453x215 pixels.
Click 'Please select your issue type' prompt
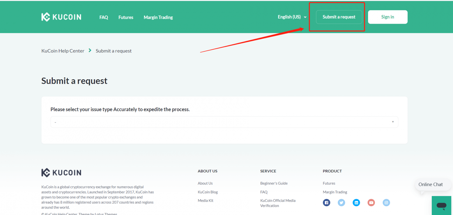point(120,109)
